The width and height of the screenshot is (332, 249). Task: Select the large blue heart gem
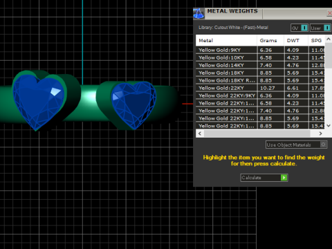click(38, 102)
